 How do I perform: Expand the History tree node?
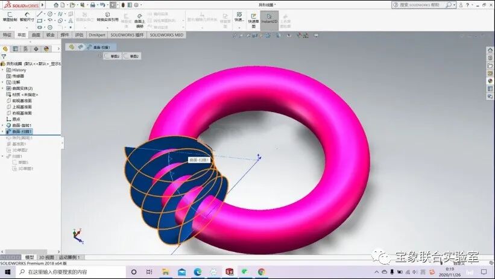(3, 70)
